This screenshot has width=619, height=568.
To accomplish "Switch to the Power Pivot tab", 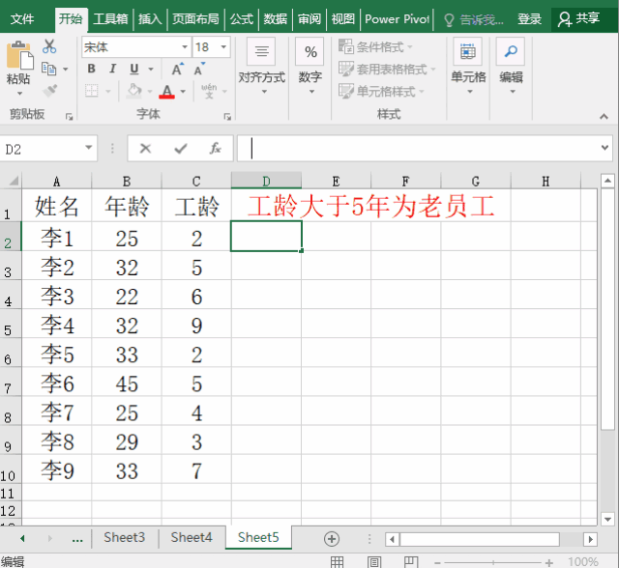I will 397,19.
